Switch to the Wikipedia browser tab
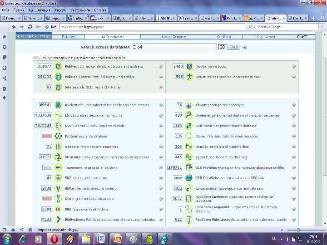The image size is (327, 245). coord(187,18)
